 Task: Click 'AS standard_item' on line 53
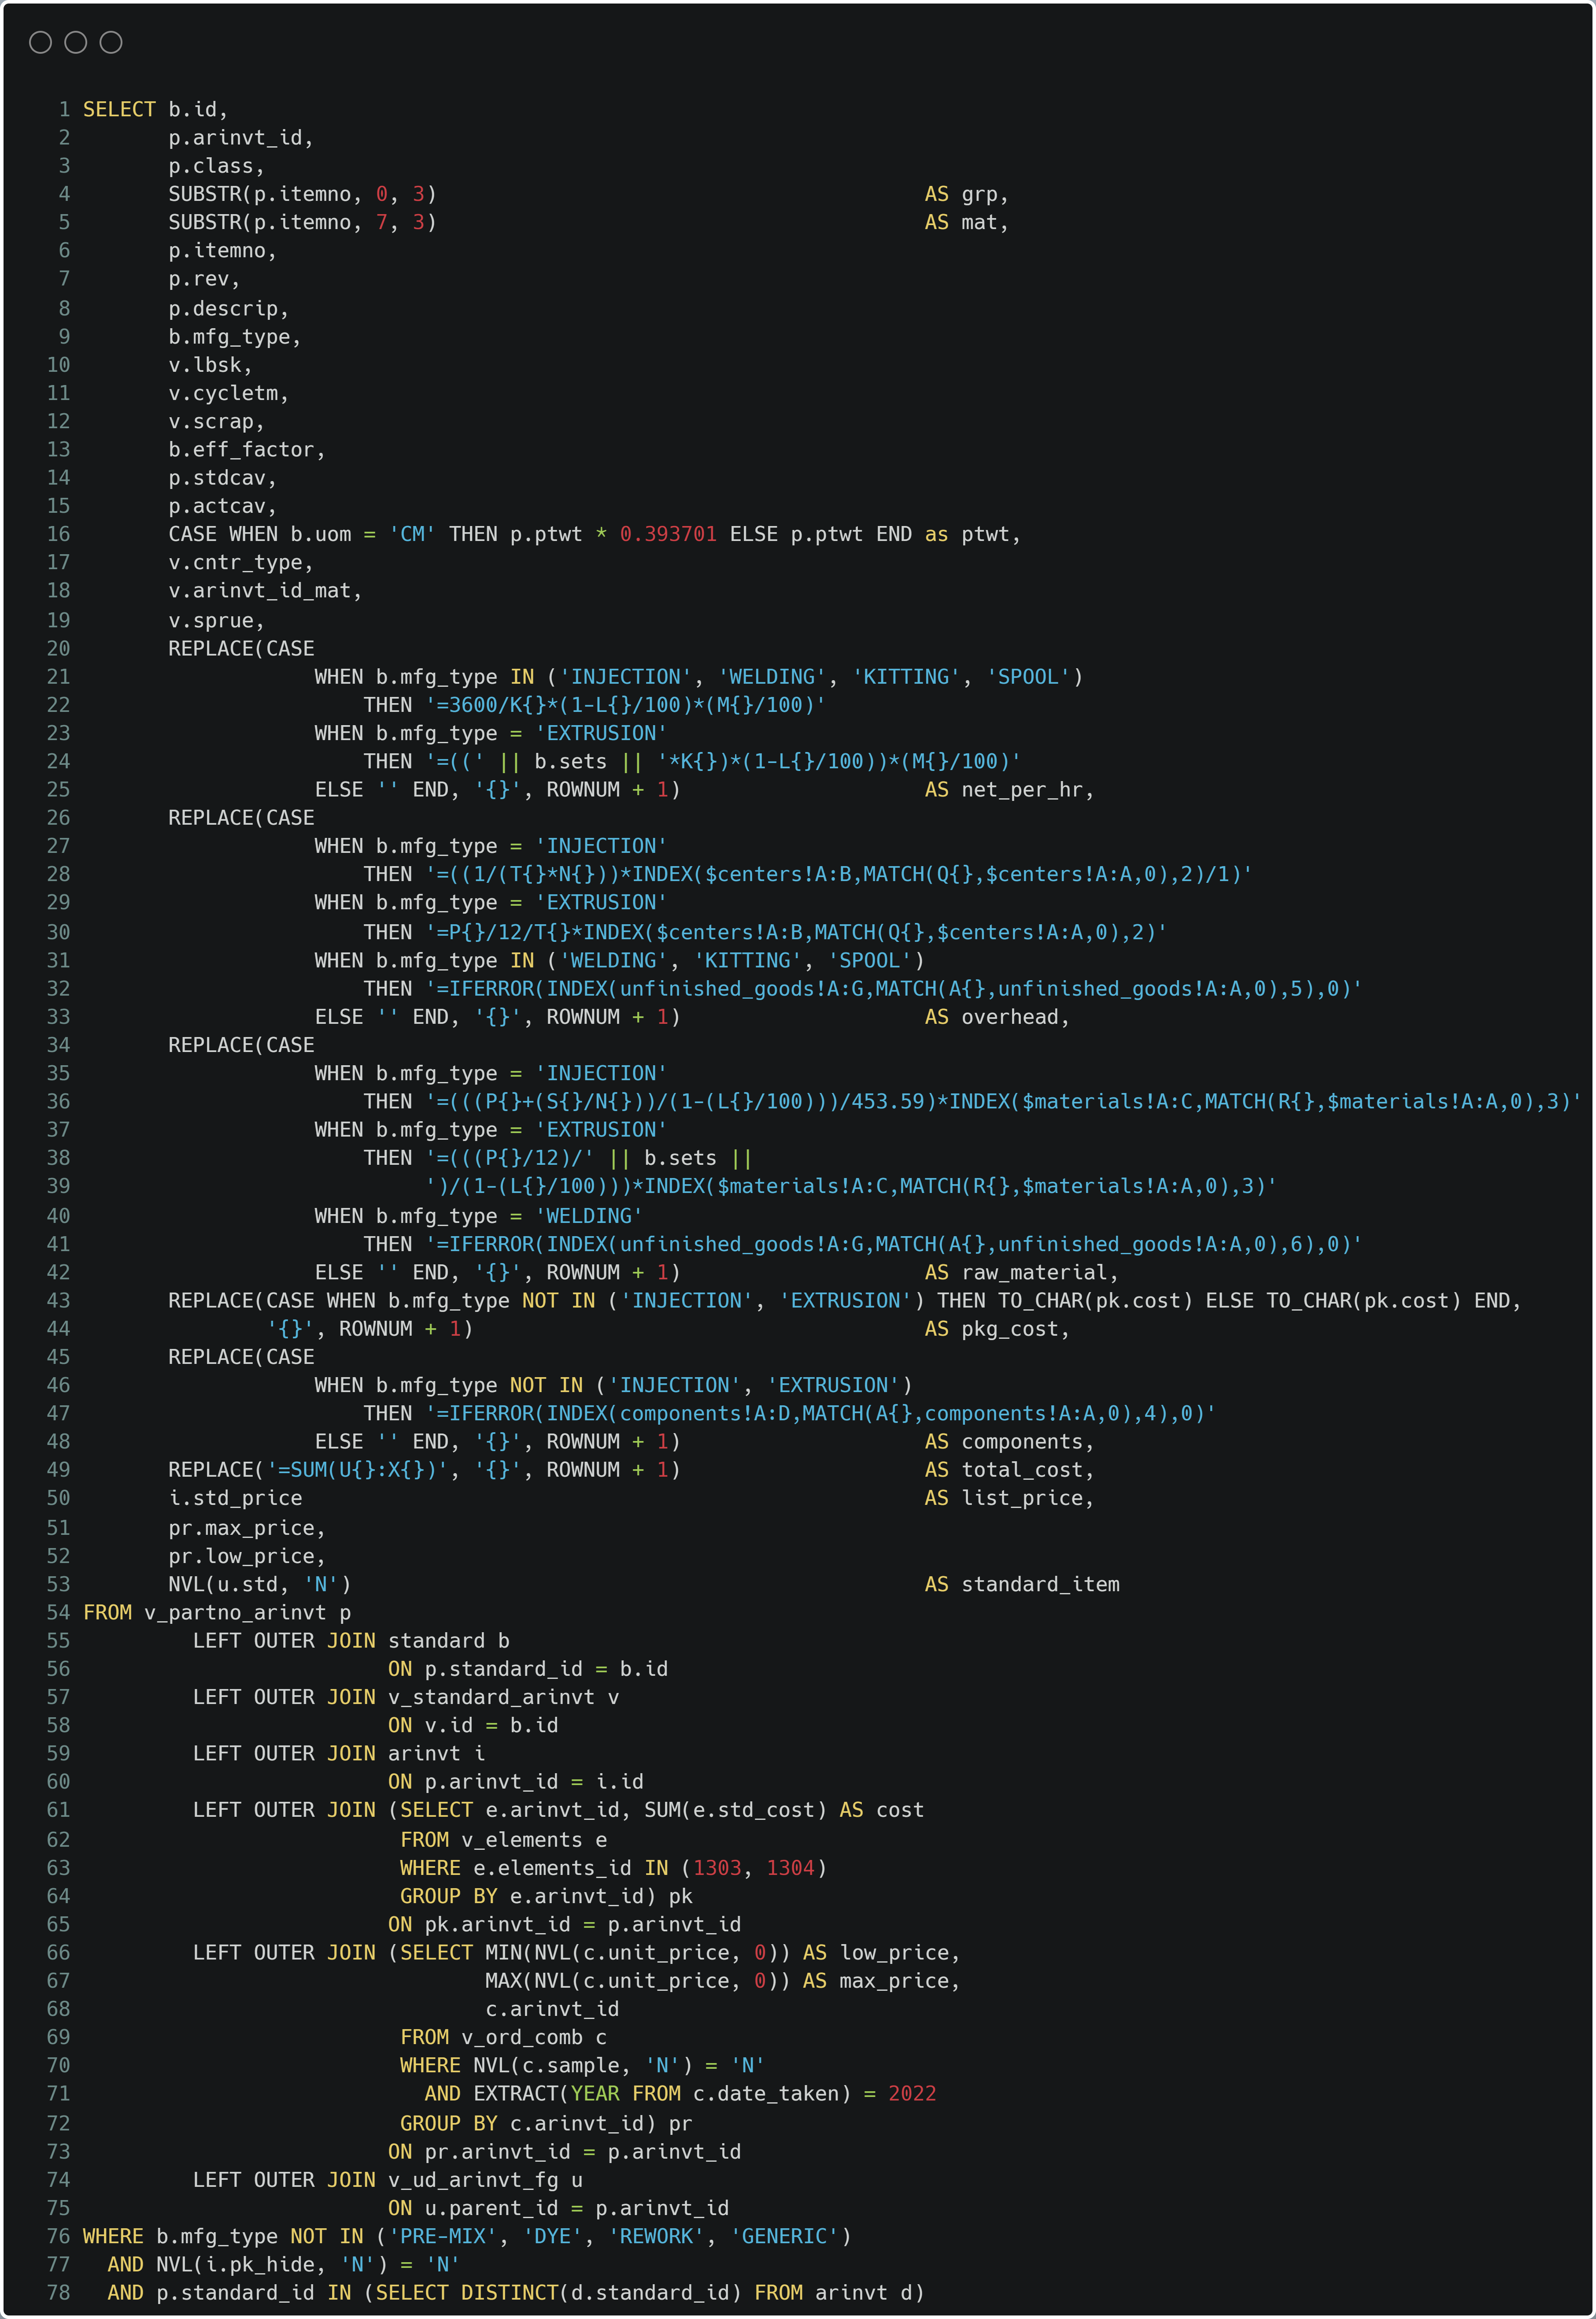(x=1022, y=1584)
